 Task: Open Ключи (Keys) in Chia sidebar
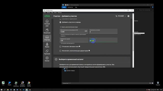click(47, 59)
